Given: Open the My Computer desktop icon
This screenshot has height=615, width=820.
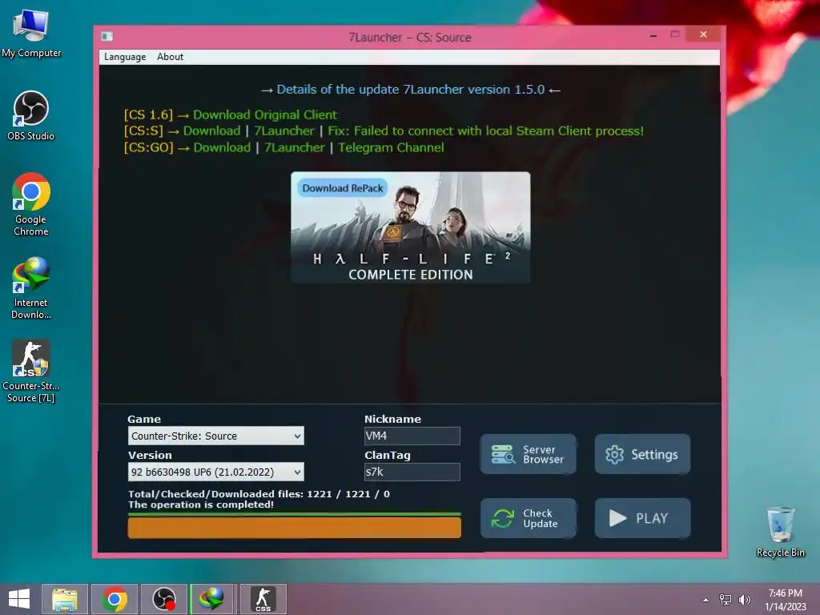Looking at the screenshot, I should click(x=31, y=32).
